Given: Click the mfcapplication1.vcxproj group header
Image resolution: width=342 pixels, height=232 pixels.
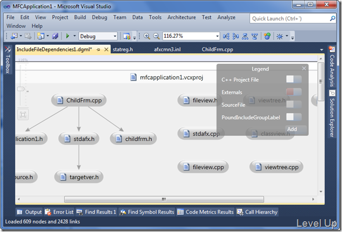Looking at the screenshot, I should point(167,78).
